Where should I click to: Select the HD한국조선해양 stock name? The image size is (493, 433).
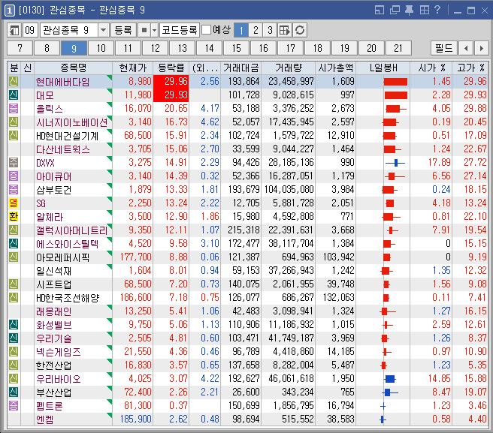coord(68,298)
